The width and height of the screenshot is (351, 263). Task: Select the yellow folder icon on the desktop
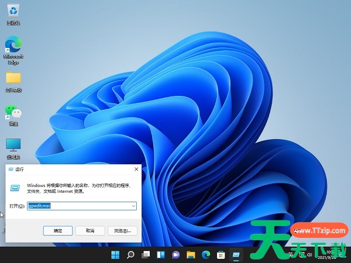[13, 82]
